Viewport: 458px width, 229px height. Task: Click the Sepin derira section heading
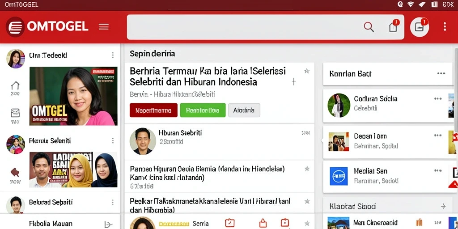coord(153,54)
